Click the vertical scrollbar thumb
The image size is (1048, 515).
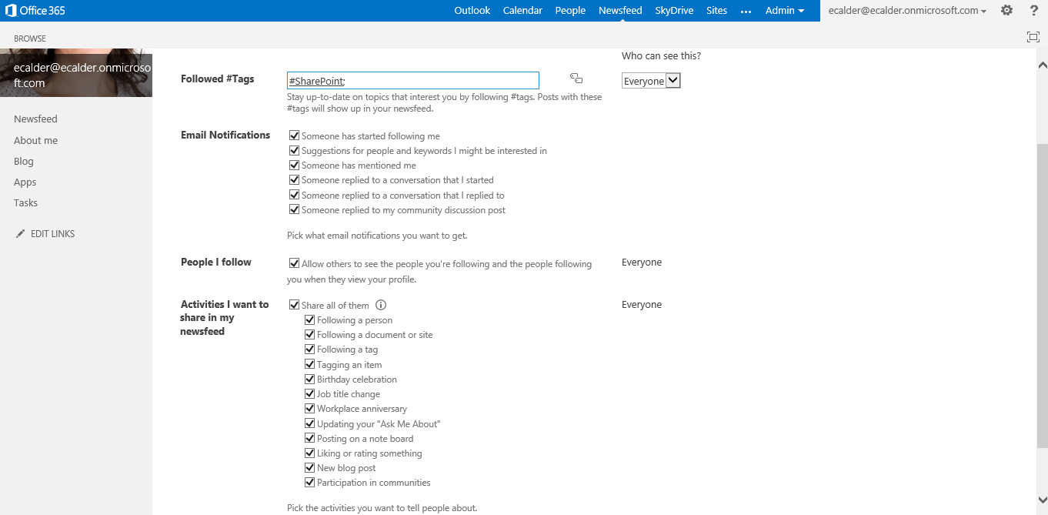point(1042,295)
